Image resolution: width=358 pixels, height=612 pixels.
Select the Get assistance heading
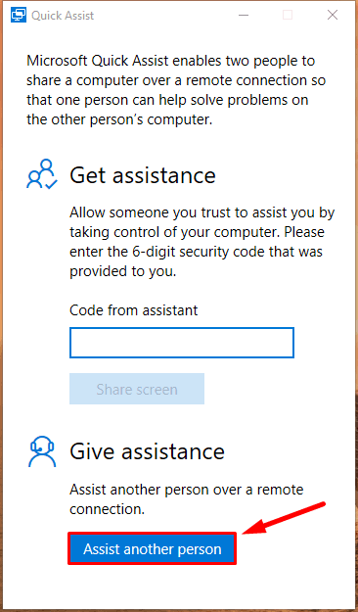[x=143, y=175]
